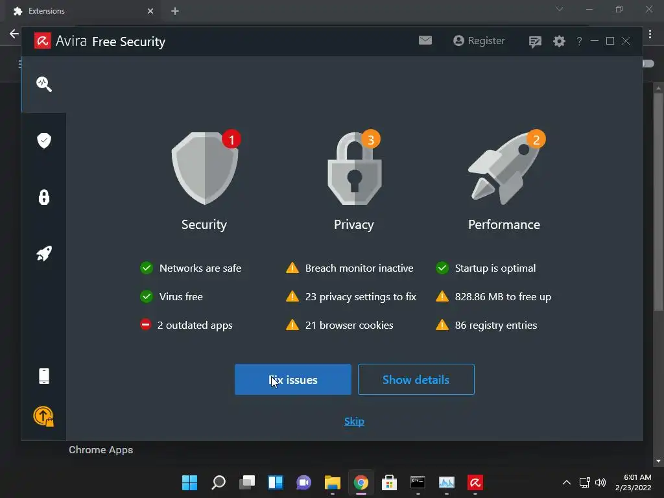Open Microsoft Store from the taskbar

point(389,482)
